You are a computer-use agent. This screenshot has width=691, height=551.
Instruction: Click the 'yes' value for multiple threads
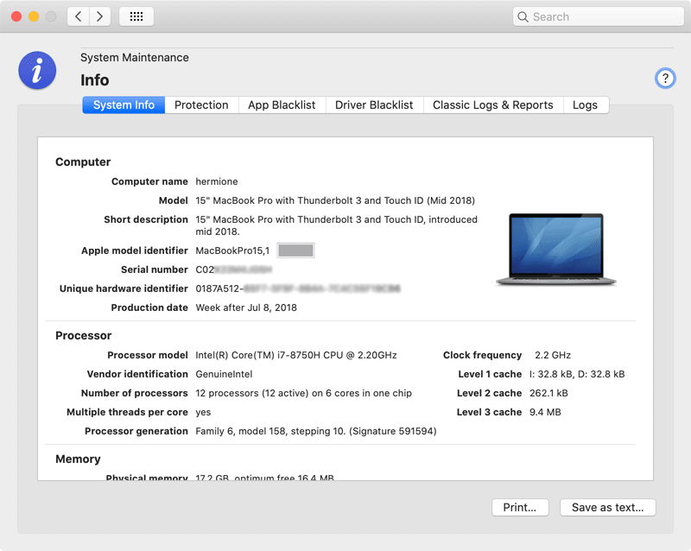click(x=203, y=413)
